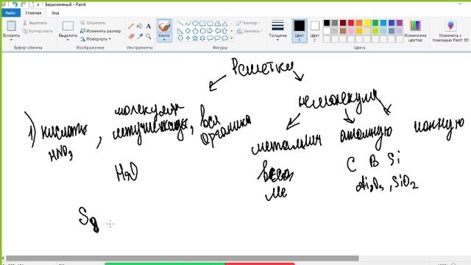This screenshot has height=265, width=471.
Task: Open the Контур outline dropdown
Action: click(249, 23)
